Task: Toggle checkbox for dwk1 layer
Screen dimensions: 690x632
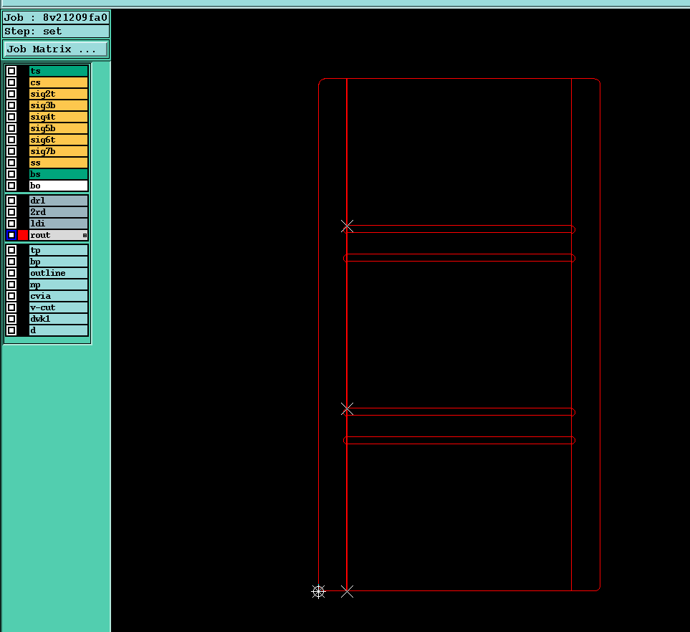Action: (x=11, y=319)
